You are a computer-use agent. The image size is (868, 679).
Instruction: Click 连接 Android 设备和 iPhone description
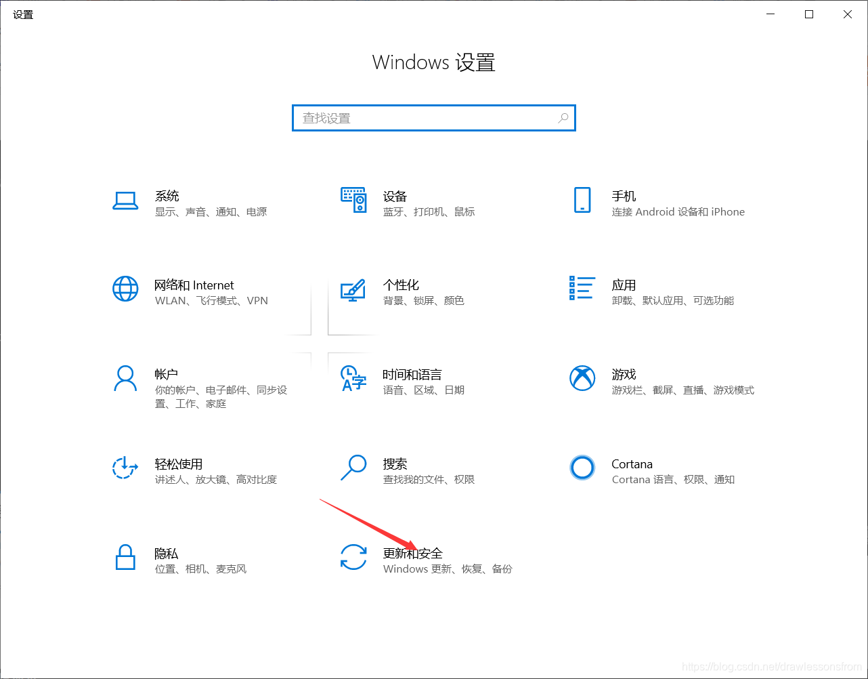(x=678, y=212)
